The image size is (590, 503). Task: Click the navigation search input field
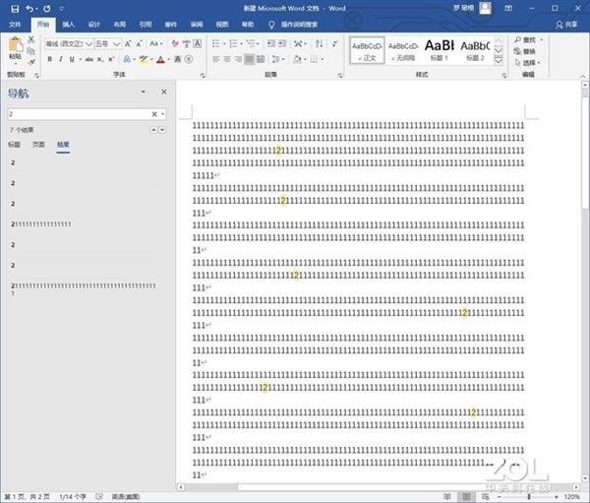[x=79, y=114]
